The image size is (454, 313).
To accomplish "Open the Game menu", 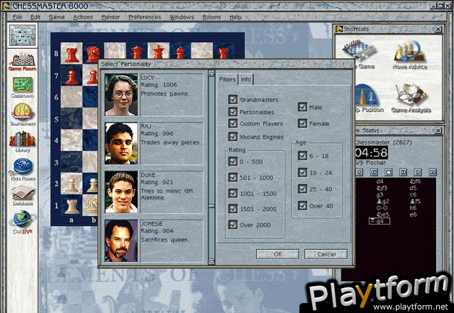I will coord(57,17).
